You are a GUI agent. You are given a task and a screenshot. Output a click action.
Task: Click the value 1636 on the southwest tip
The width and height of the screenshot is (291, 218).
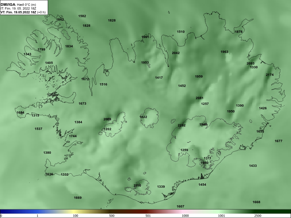49,174
